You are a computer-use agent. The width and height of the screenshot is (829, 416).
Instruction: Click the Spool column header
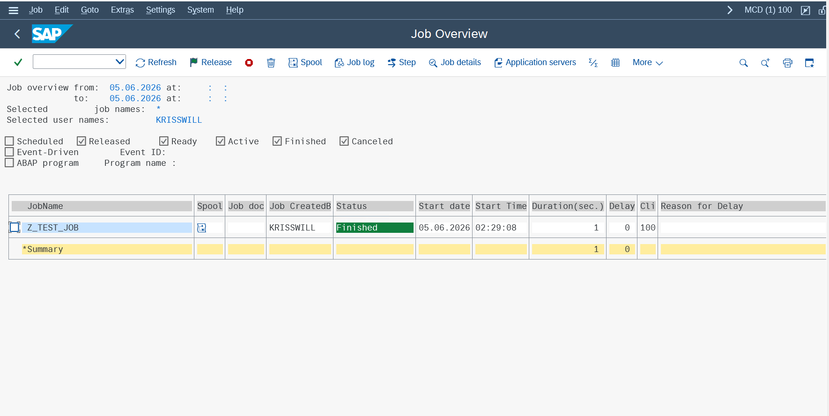(210, 206)
